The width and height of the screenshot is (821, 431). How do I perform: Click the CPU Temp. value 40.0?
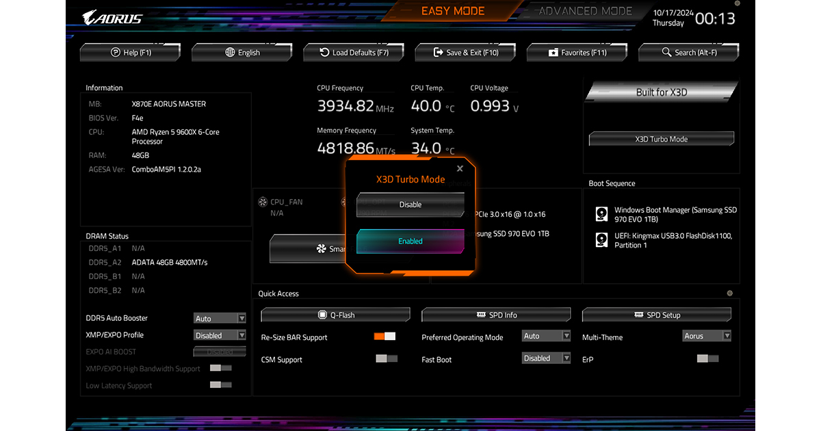click(426, 106)
